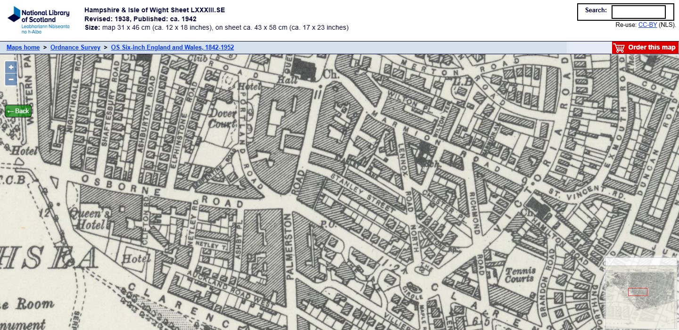Click the Order this map button
Screen dimensions: 679x330
(645, 48)
